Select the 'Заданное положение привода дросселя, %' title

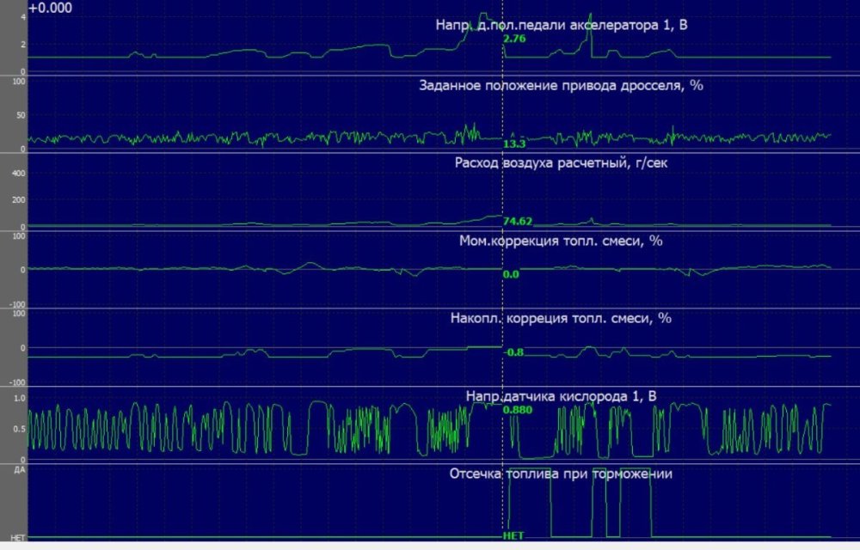(x=561, y=85)
